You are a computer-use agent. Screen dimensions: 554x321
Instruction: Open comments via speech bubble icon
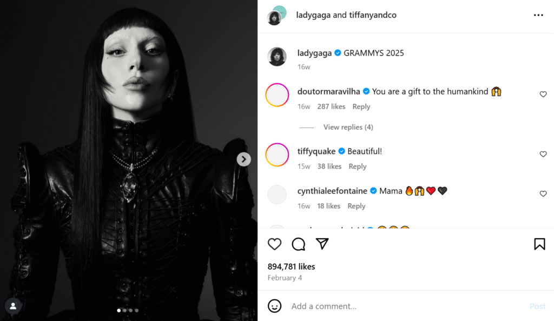click(299, 244)
